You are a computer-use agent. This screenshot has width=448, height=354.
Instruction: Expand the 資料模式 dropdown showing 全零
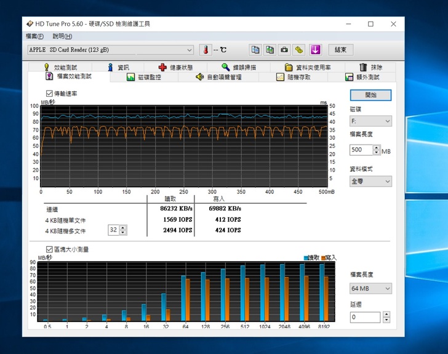(x=370, y=181)
